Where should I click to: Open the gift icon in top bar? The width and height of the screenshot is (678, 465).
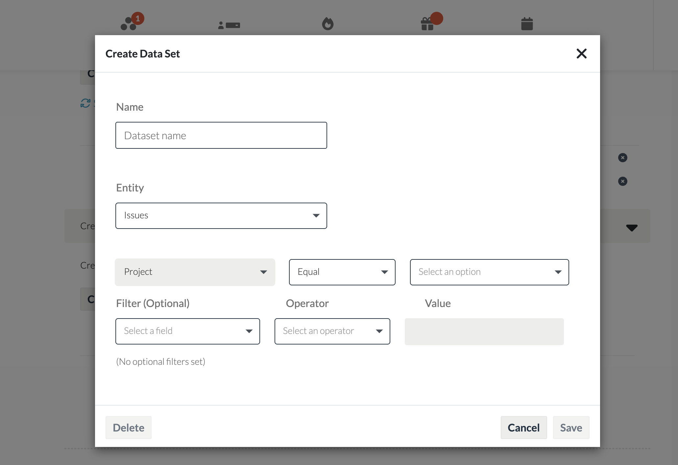(x=431, y=22)
